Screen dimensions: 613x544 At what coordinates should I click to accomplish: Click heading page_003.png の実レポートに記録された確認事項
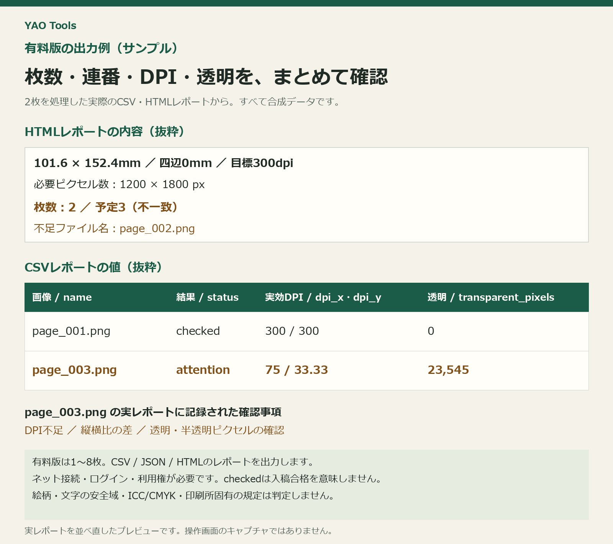153,412
